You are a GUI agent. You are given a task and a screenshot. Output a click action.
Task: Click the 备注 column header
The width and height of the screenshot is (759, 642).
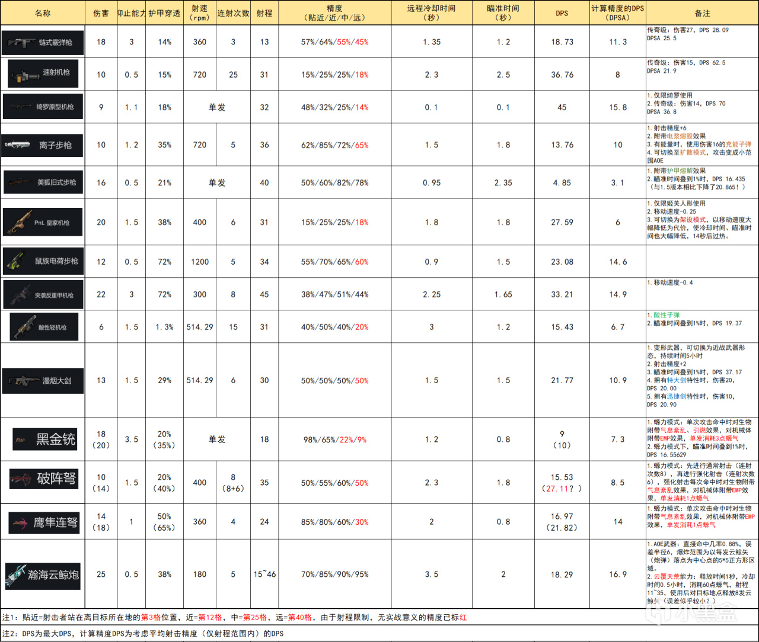(702, 13)
